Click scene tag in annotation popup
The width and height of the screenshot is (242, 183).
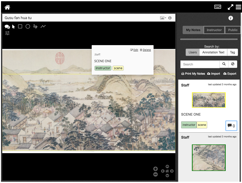[118, 68]
